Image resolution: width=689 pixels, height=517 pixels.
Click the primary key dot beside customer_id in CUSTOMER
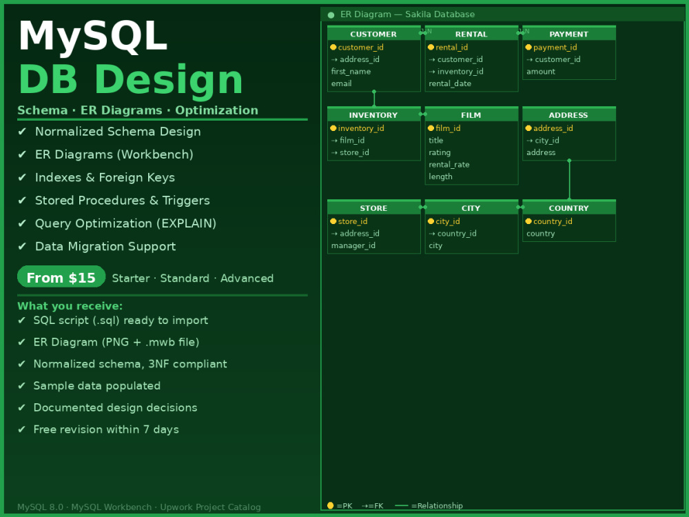[333, 48]
